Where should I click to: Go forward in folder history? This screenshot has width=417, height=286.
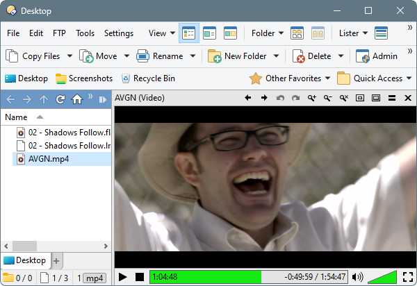coord(27,99)
